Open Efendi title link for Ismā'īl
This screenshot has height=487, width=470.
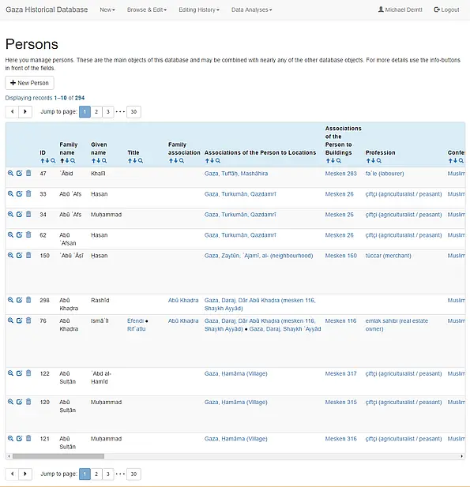click(x=135, y=320)
